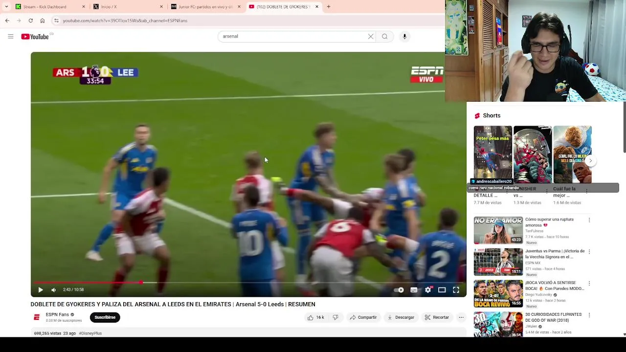626x352 pixels.
Task: Open the tab search dropdown arrow
Action: (x=5, y=7)
